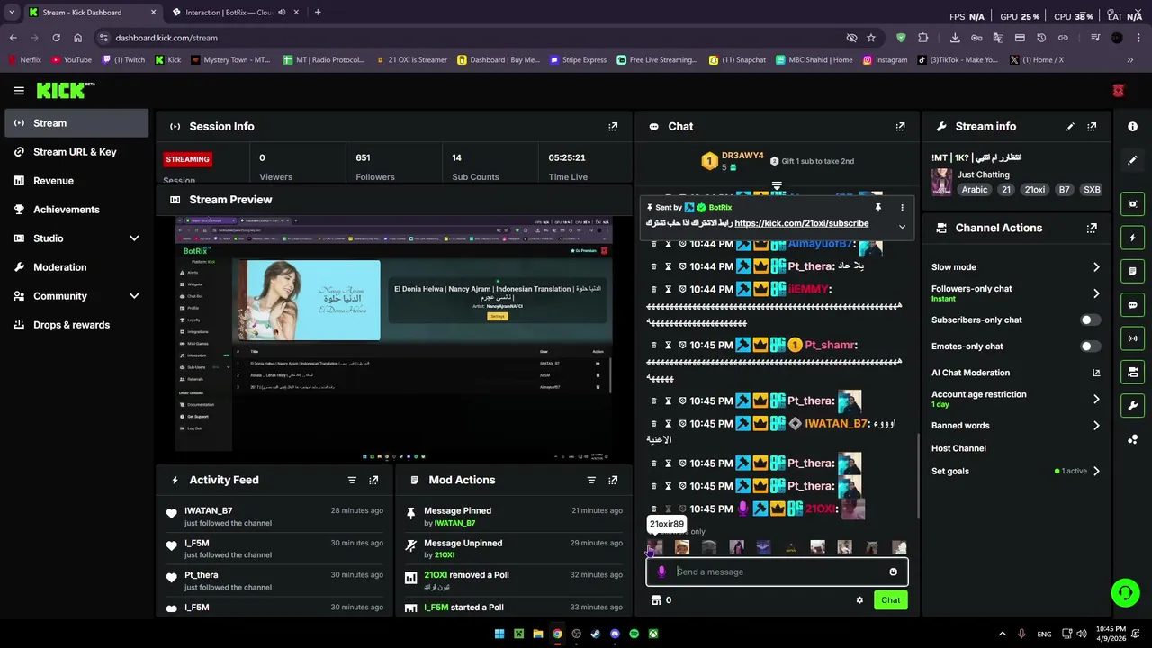Toggle the stream preview widget icon in right toolbar
This screenshot has width=1152, height=648.
[x=1132, y=204]
